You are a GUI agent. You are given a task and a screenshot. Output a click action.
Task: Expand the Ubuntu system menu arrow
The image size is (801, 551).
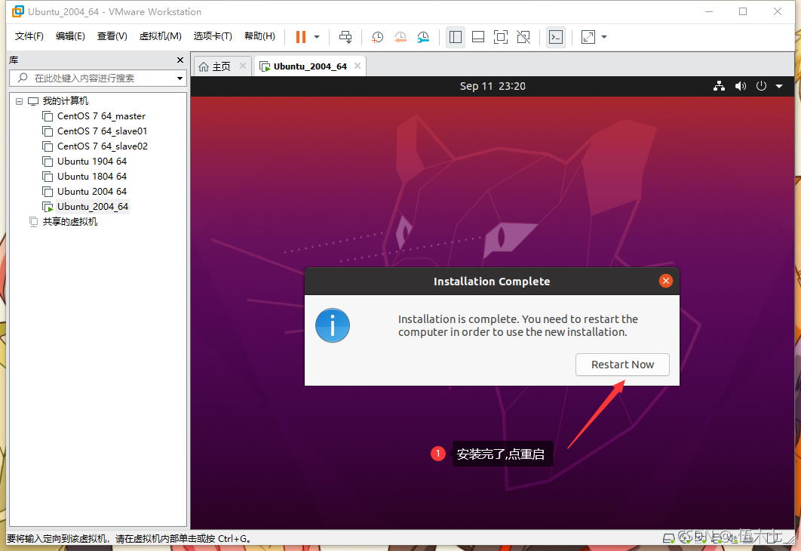coord(779,86)
